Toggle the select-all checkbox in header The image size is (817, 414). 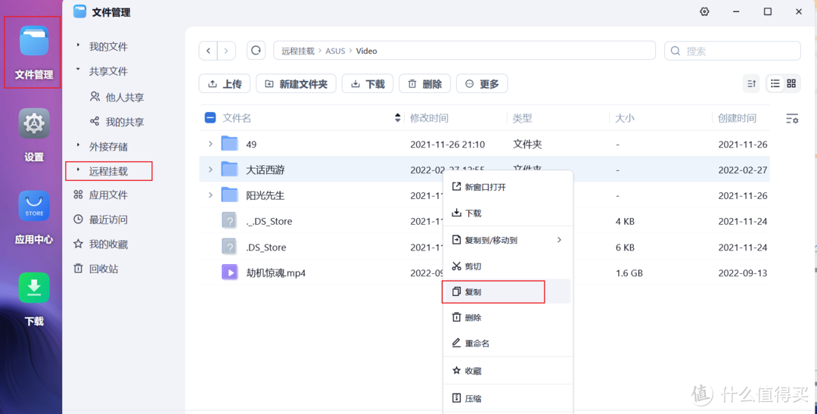click(x=210, y=118)
